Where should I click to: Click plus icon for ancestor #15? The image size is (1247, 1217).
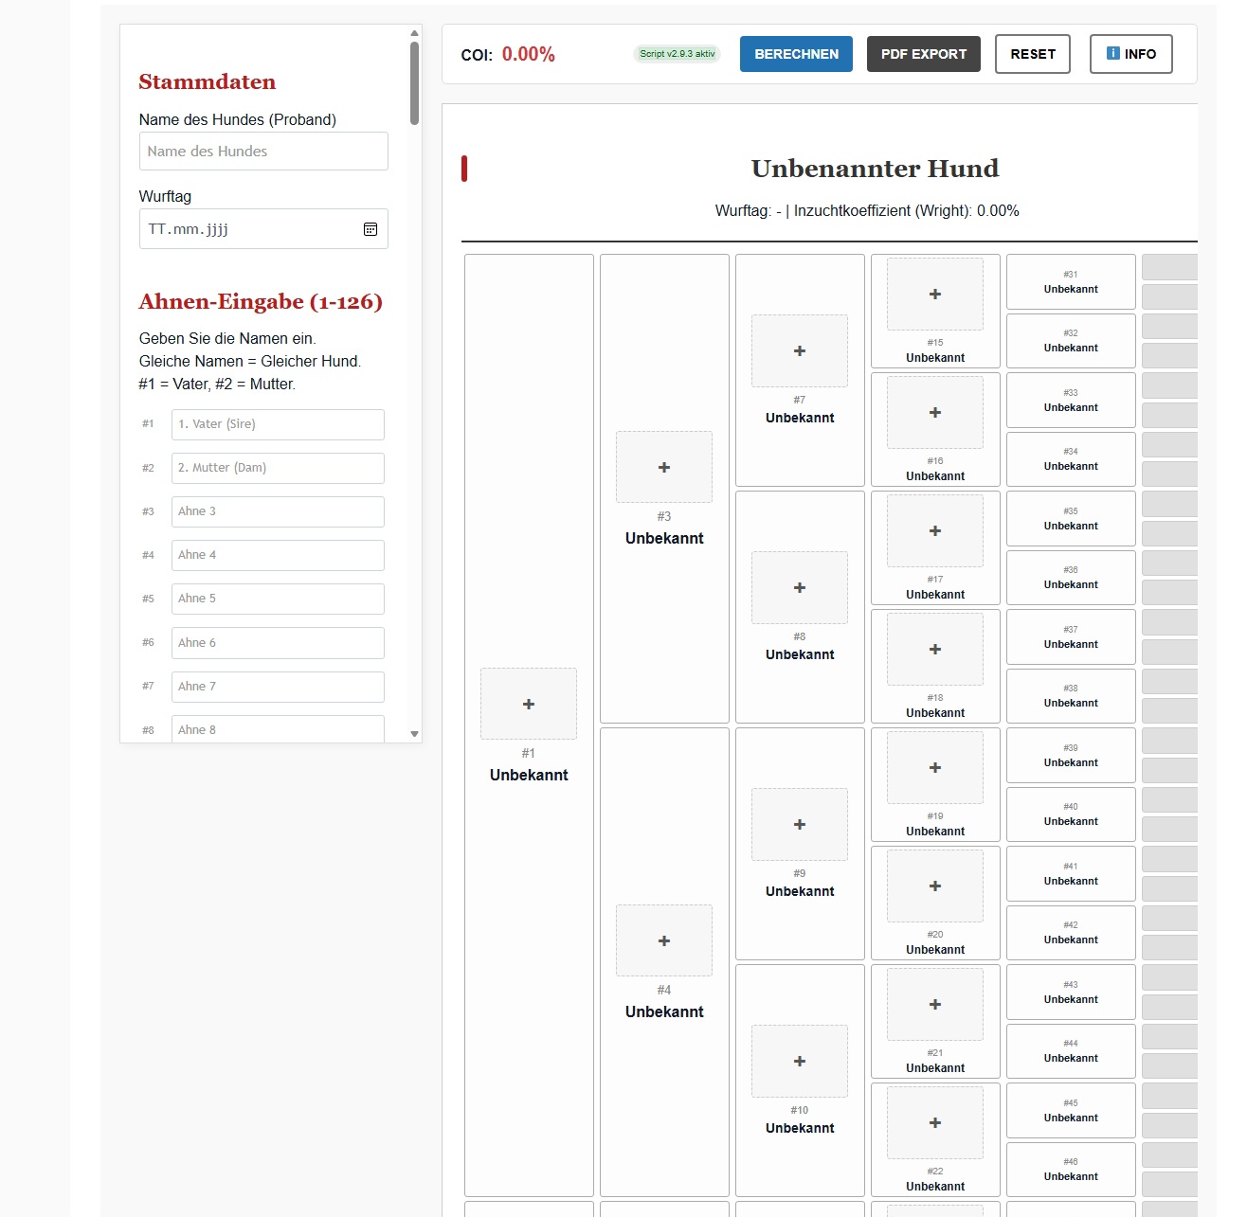pyautogui.click(x=935, y=294)
